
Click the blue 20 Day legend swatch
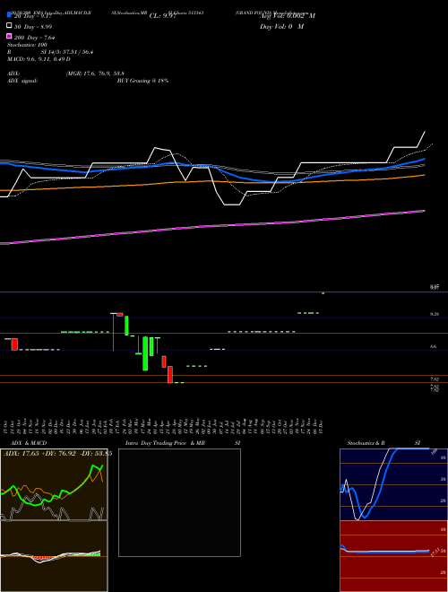coord(9,15)
